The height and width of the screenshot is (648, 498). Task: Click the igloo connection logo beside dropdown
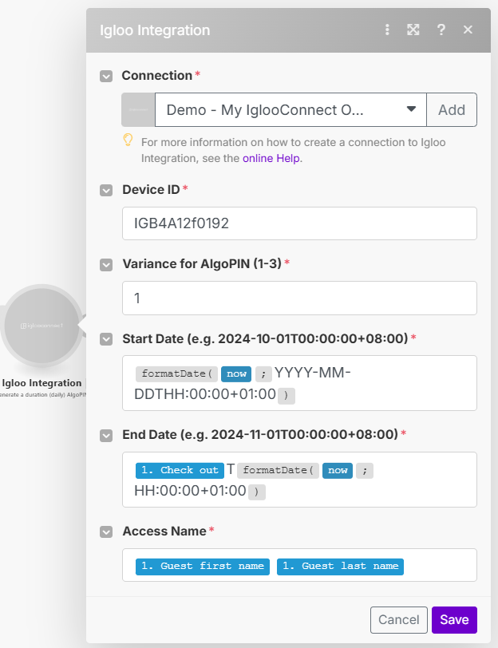(x=138, y=110)
